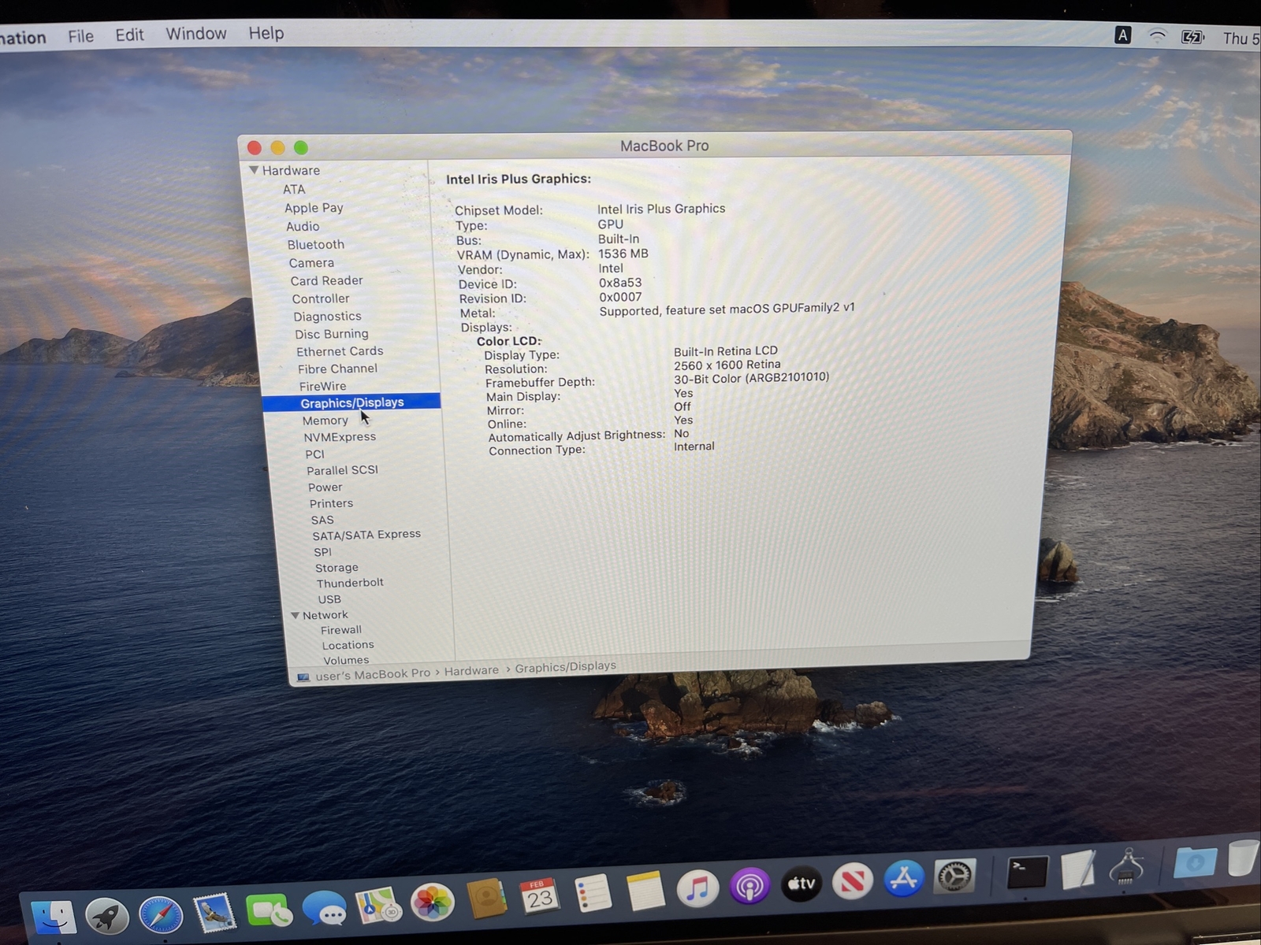
Task: Launch Launchpad from the Dock
Action: (107, 916)
